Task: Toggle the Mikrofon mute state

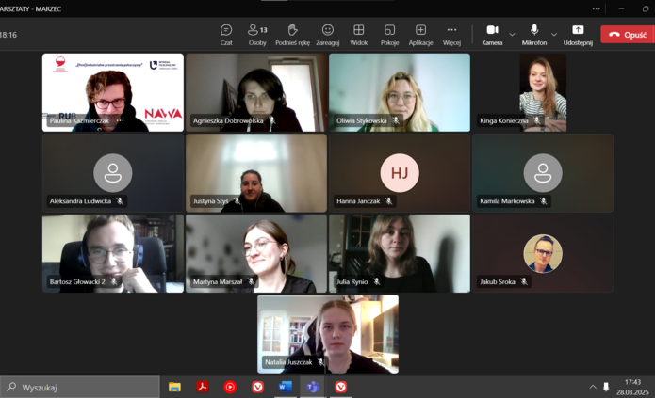Action: tap(534, 35)
